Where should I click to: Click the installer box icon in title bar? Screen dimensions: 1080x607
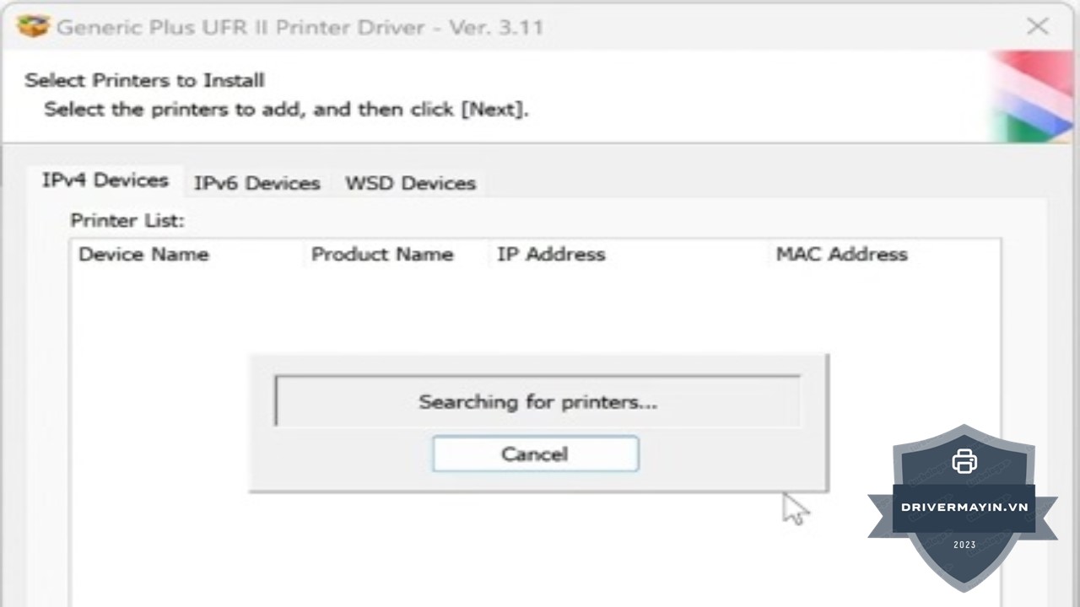(x=33, y=26)
